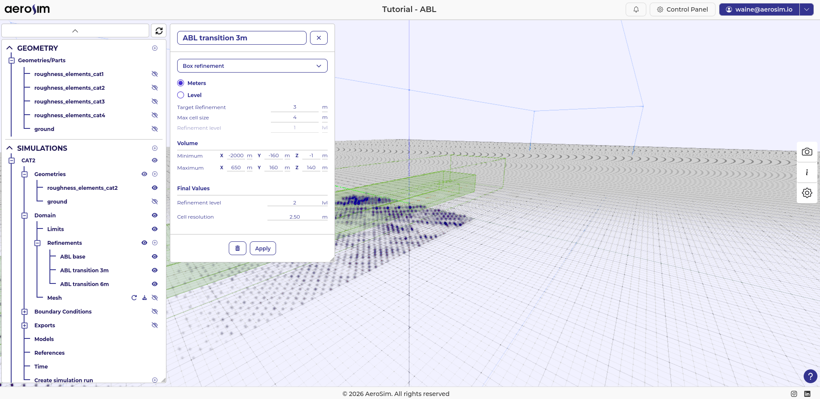Click the Target Refinement value field
Viewport: 820px width, 399px height.
point(295,107)
